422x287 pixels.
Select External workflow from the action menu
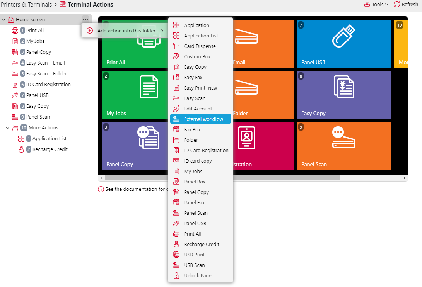pyautogui.click(x=200, y=119)
